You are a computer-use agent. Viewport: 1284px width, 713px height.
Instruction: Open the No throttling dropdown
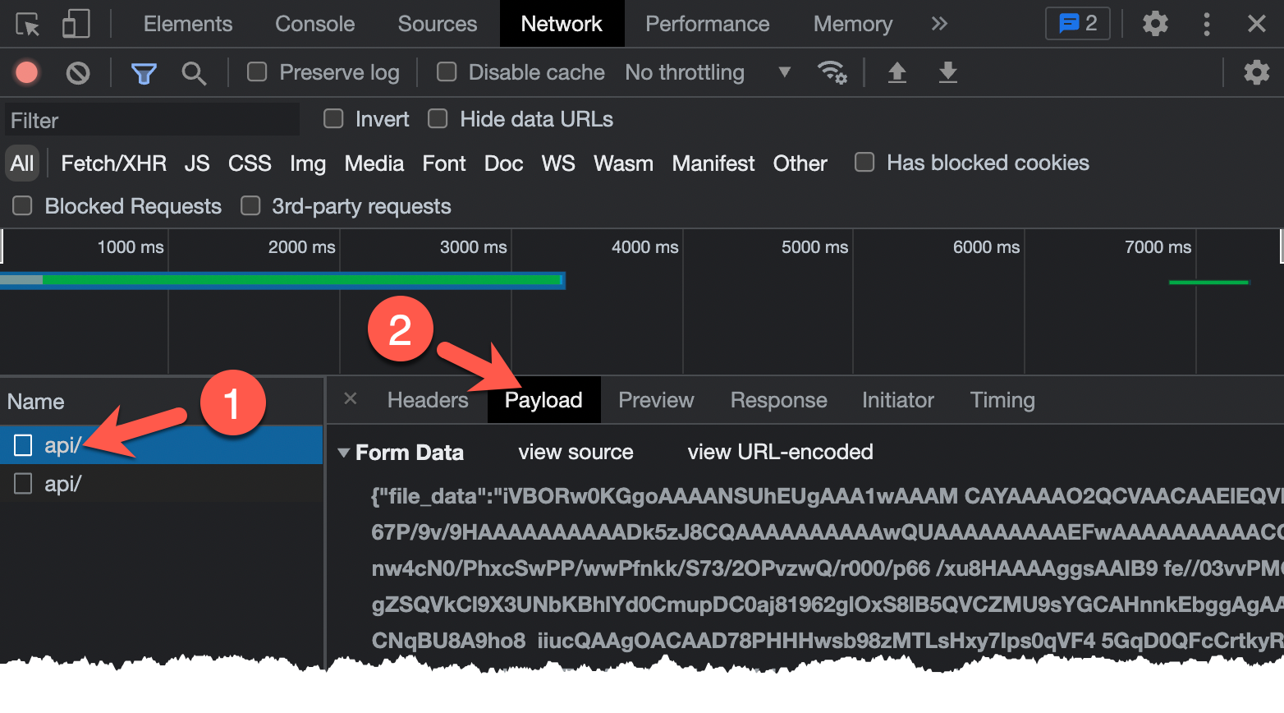pos(707,72)
